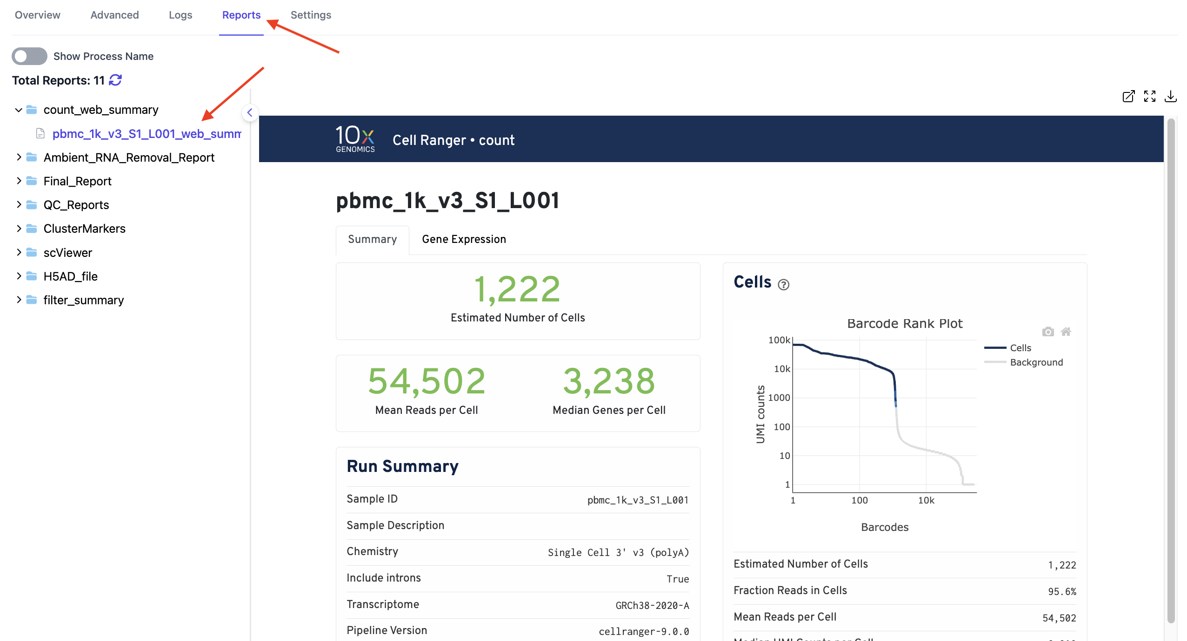
Task: Open the Cells help tooltip
Action: (783, 284)
